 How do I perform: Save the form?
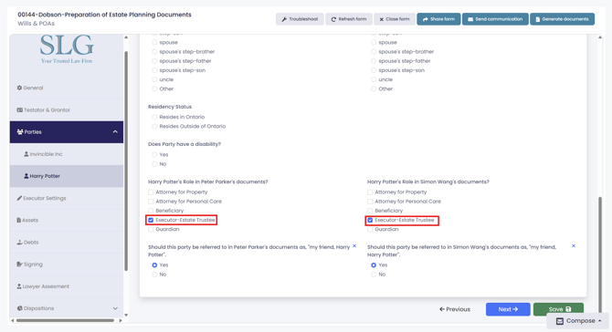coord(558,309)
